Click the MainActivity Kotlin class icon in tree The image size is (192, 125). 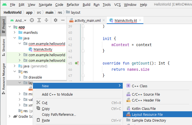(x=30, y=49)
